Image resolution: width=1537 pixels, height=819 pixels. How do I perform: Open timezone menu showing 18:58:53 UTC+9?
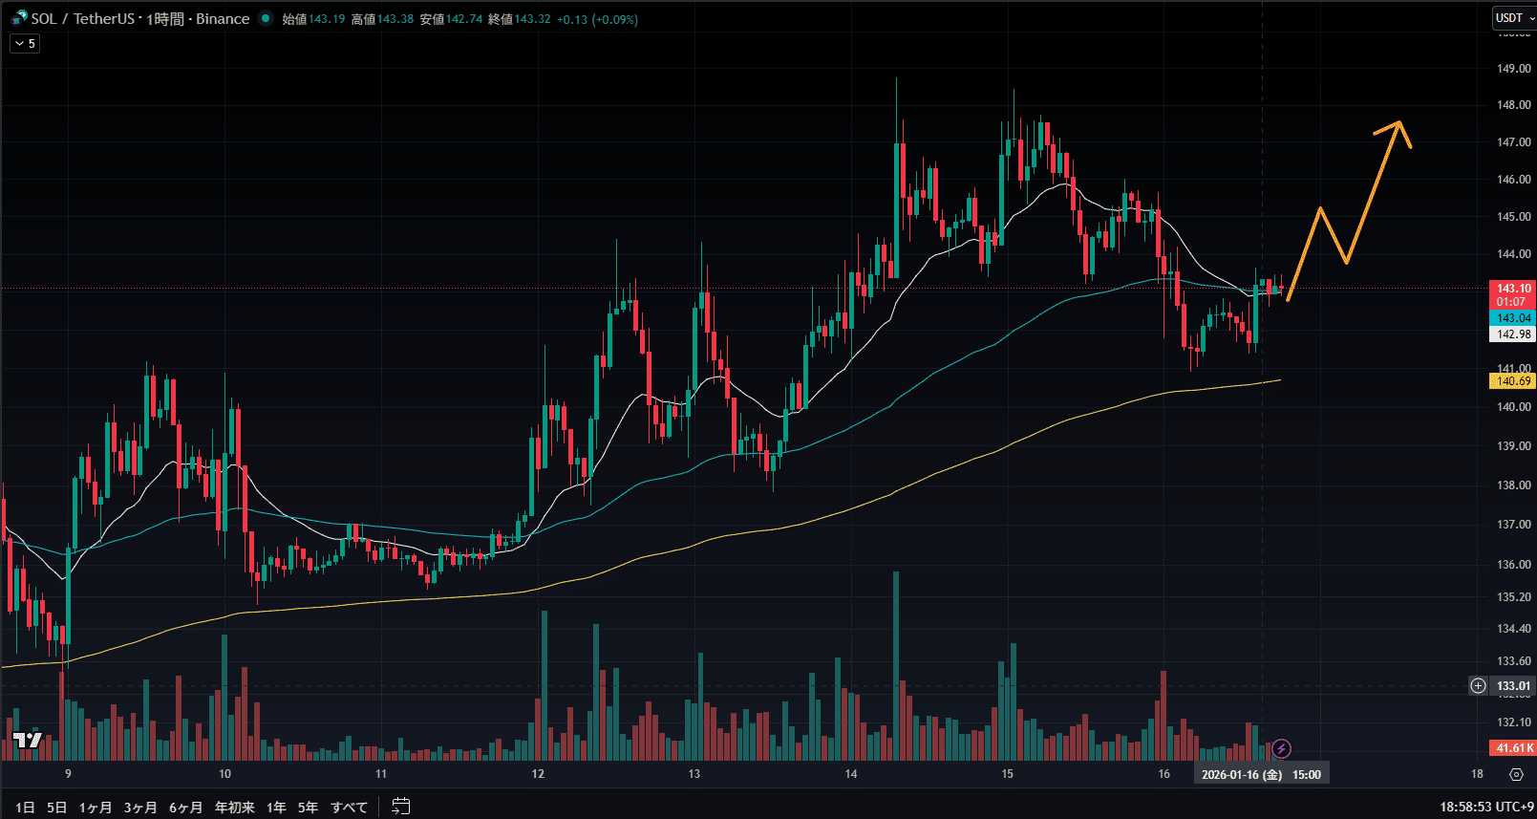1486,807
